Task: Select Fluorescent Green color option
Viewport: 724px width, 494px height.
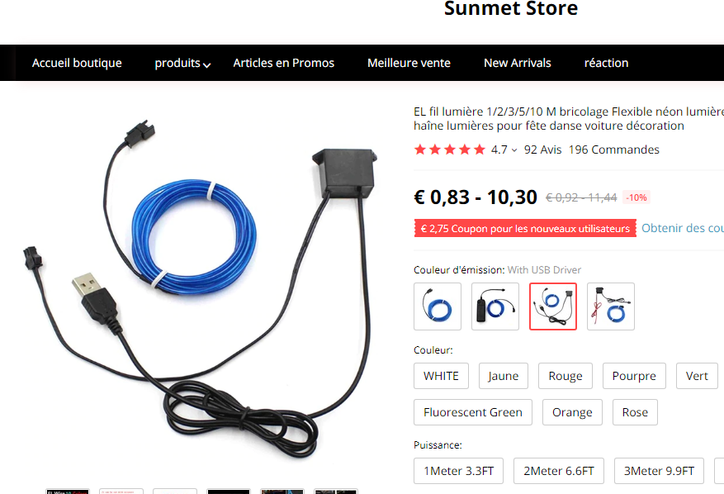Action: coord(473,411)
